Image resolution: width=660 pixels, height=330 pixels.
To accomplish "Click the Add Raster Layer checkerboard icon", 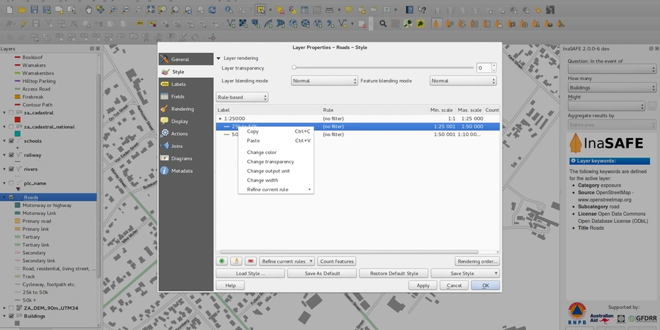I will click(244, 24).
